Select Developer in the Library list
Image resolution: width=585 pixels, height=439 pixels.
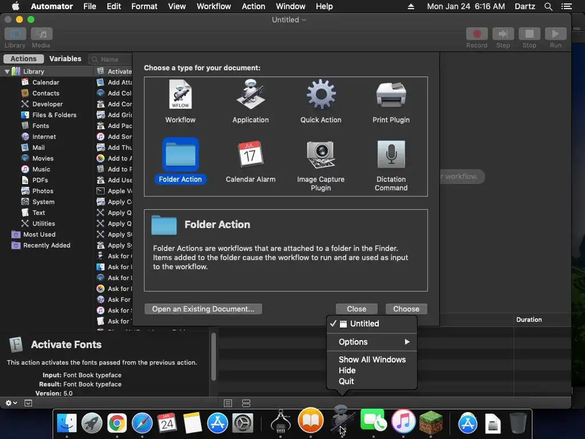click(47, 104)
